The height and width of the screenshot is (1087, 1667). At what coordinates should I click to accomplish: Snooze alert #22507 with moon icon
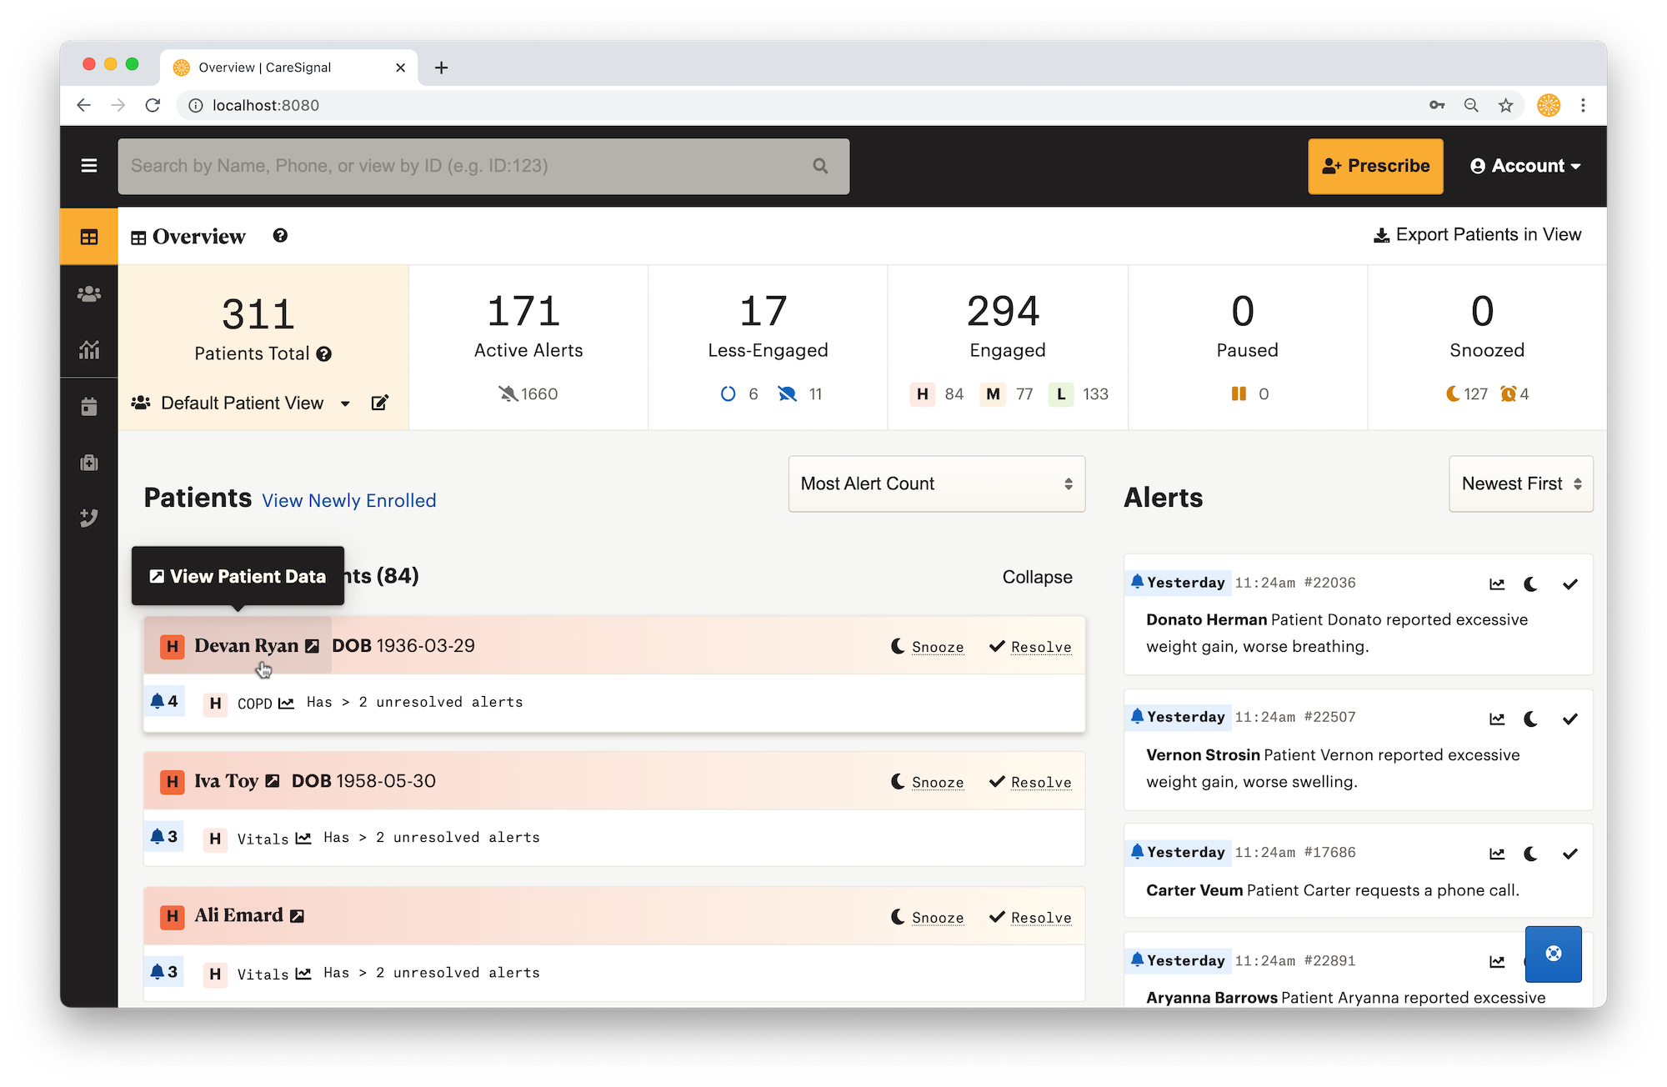click(1531, 719)
